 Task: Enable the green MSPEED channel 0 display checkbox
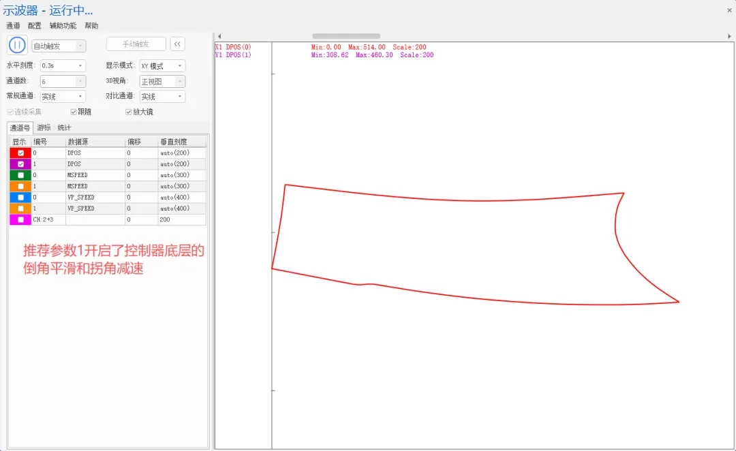pos(20,175)
